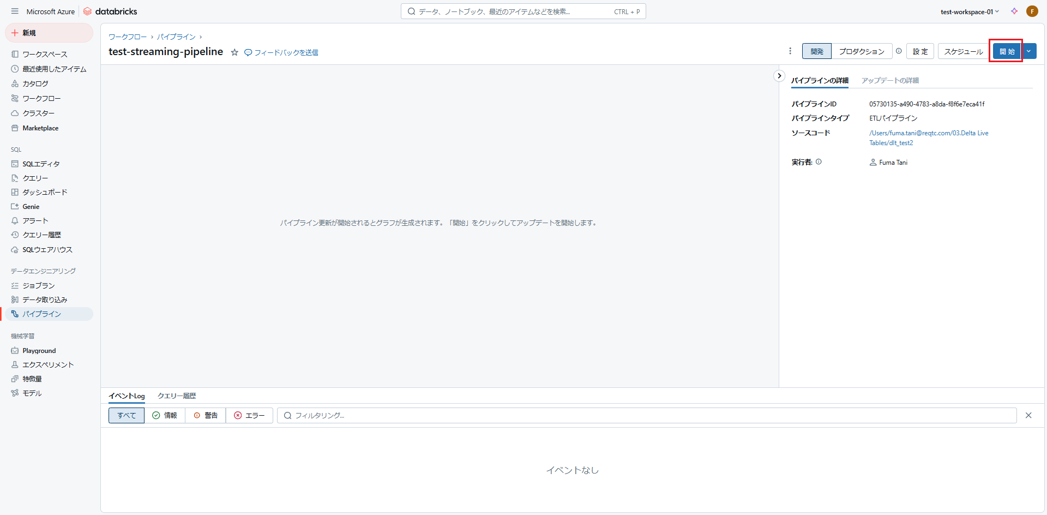This screenshot has width=1047, height=515.
Task: Go to カタログ in the sidebar
Action: click(49, 83)
